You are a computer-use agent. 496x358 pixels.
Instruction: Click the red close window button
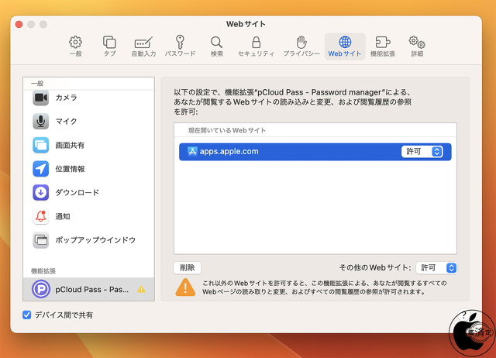(x=19, y=24)
